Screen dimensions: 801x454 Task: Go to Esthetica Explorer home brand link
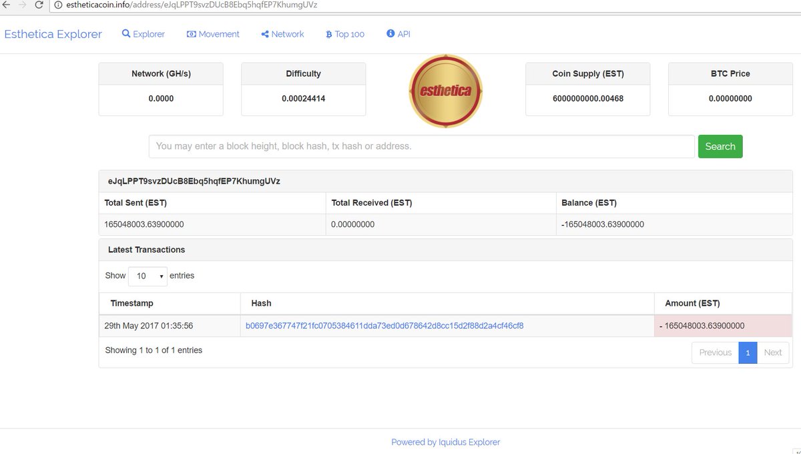(53, 34)
